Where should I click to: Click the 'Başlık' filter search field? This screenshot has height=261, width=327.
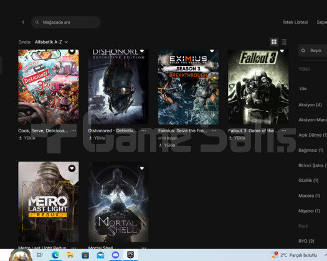pyautogui.click(x=313, y=50)
